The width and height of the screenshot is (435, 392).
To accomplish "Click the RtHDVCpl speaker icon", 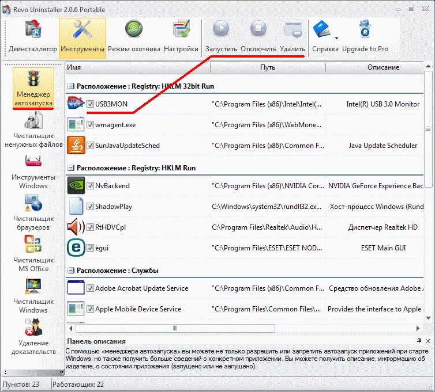I will [x=76, y=227].
